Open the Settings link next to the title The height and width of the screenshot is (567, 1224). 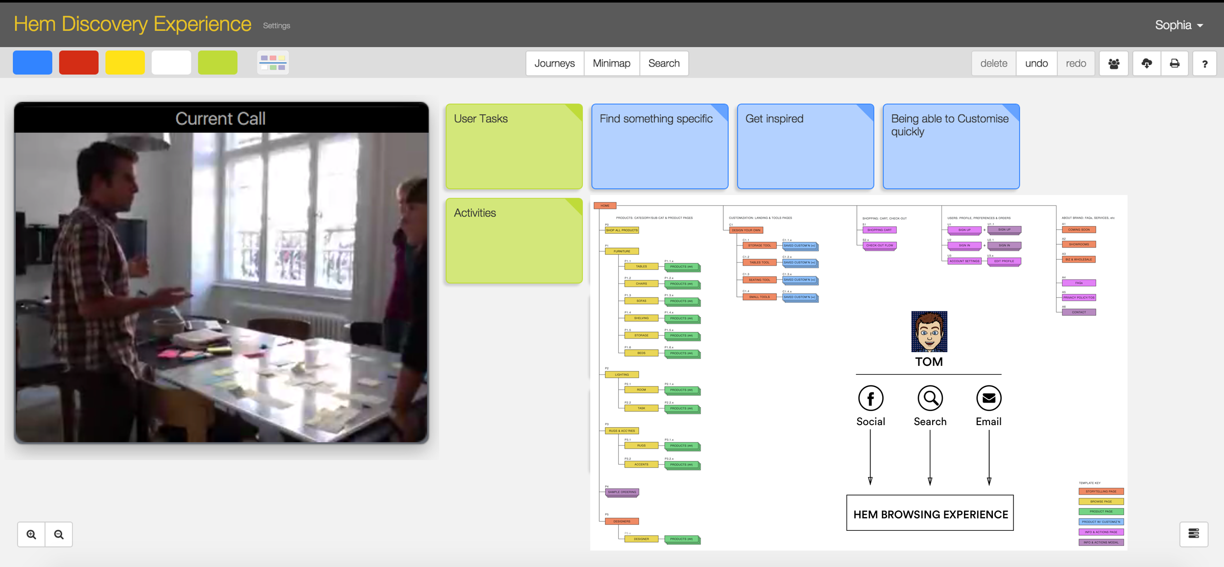point(276,25)
